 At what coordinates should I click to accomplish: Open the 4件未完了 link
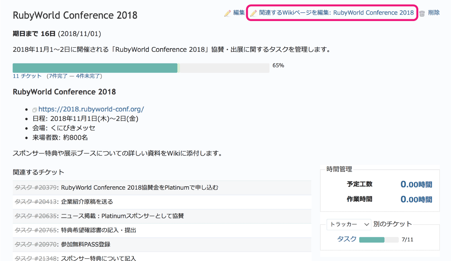(x=88, y=76)
